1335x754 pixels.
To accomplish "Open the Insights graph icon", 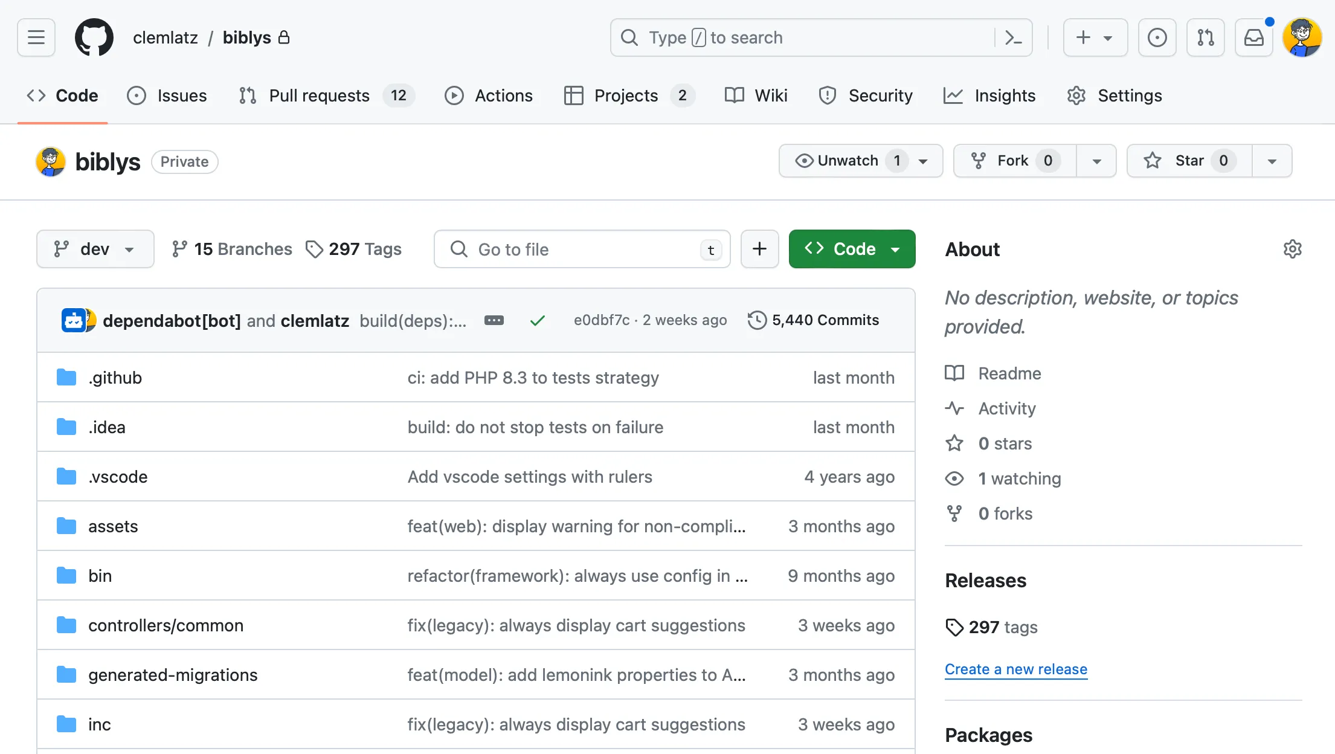I will [953, 95].
